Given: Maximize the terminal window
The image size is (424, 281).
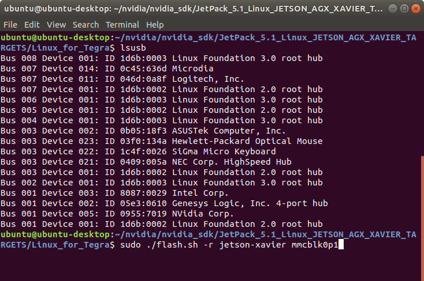Looking at the screenshot, I should pyautogui.click(x=404, y=9).
